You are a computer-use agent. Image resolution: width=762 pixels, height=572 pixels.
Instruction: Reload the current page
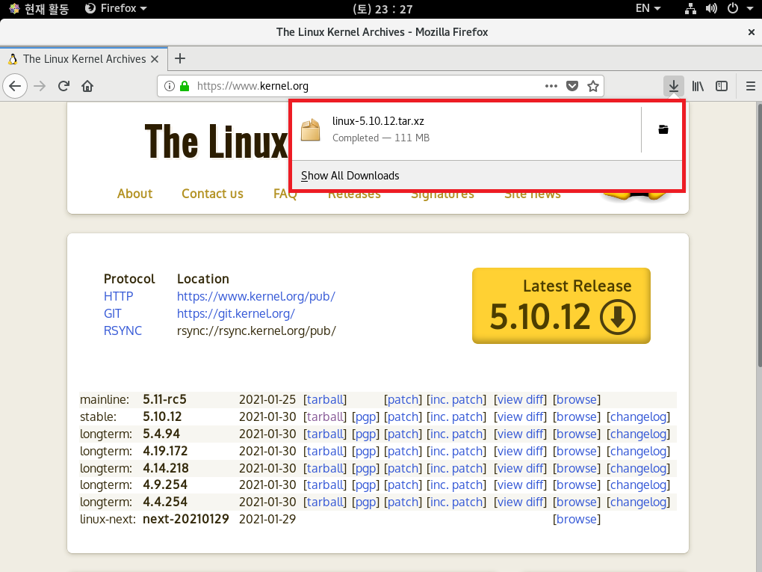[63, 87]
